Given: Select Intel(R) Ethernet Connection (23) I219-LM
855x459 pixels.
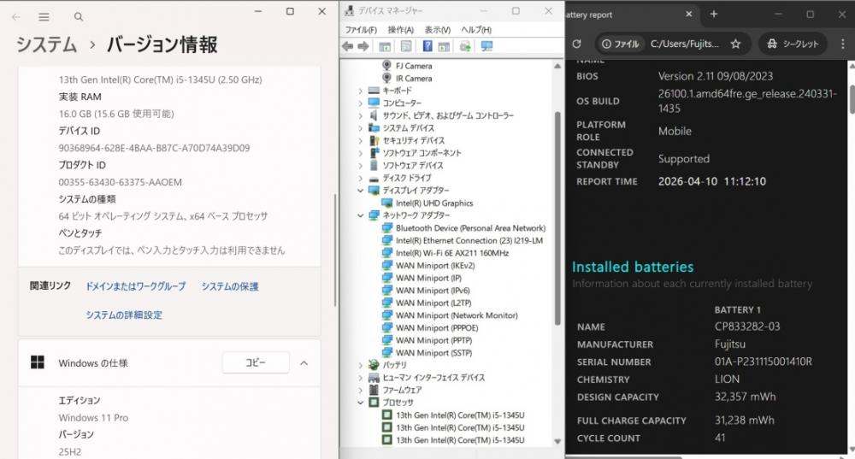Looking at the screenshot, I should click(469, 240).
